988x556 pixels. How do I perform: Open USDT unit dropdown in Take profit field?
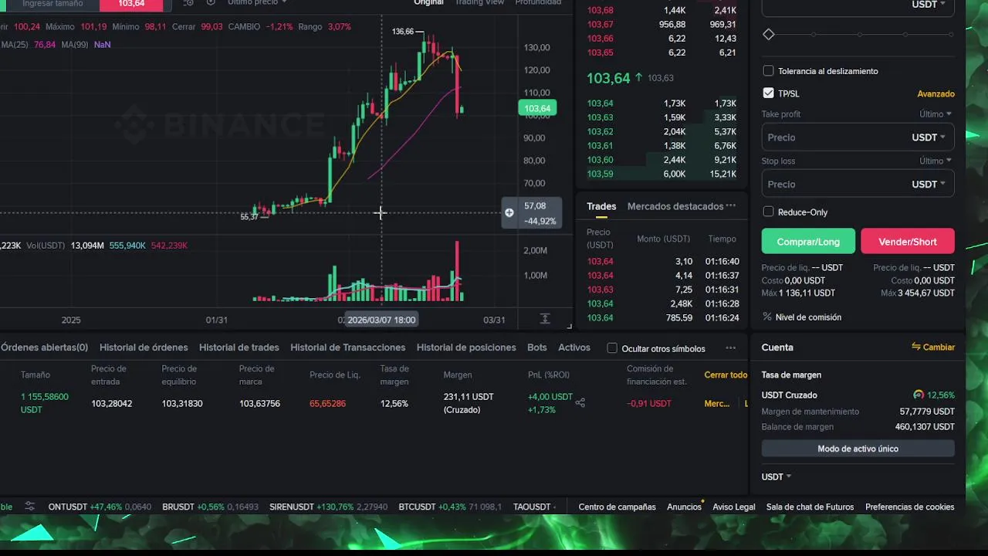[x=929, y=137]
